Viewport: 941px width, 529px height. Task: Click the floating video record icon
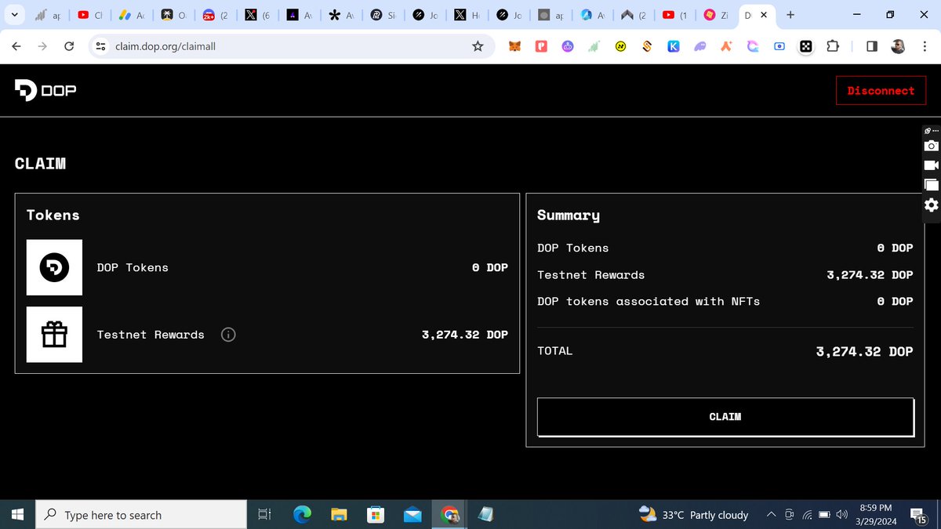point(931,165)
